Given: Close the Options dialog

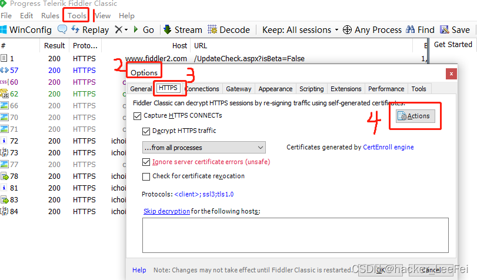Looking at the screenshot, I should [452, 74].
